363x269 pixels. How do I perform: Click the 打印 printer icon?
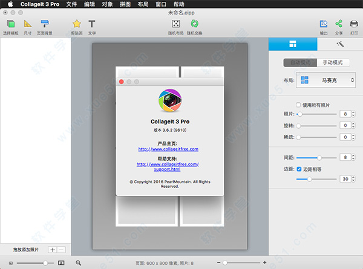pyautogui.click(x=354, y=24)
